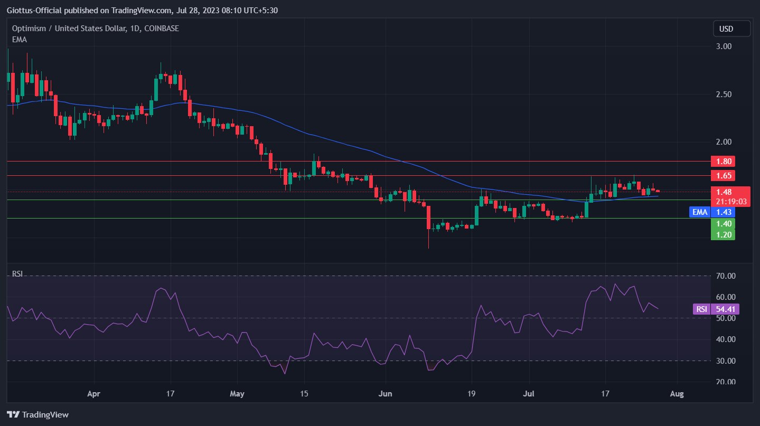Click the purple RSI 54.41 value tag
760x426 pixels.
[x=716, y=309]
